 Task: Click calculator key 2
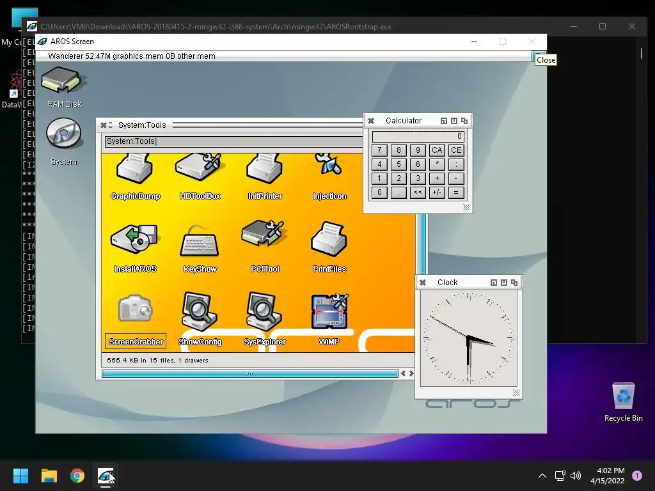(x=399, y=179)
